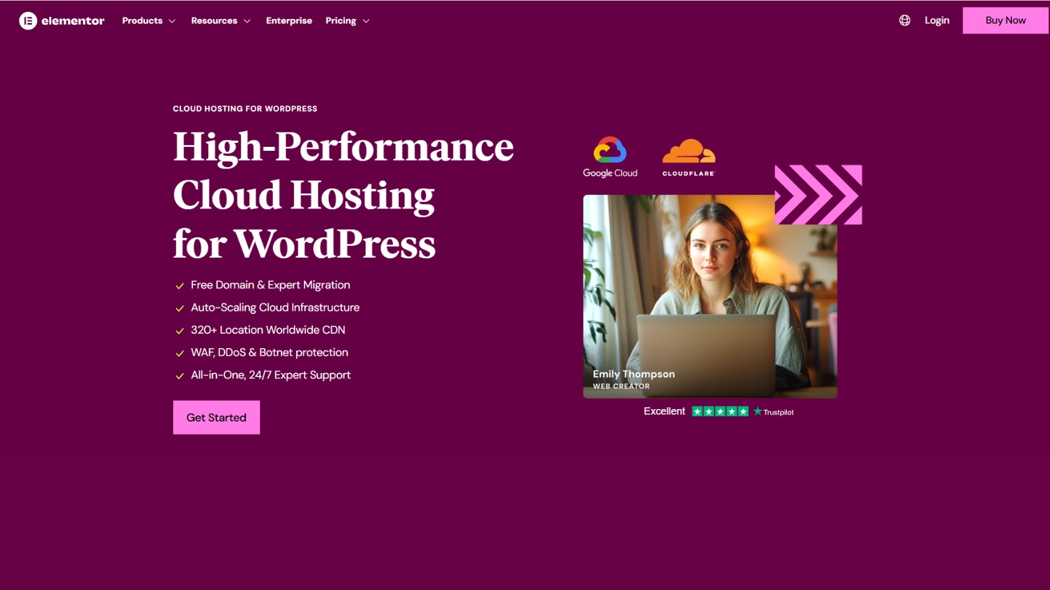Select Emily Thompson's photo card
1050x590 pixels.
[710, 295]
